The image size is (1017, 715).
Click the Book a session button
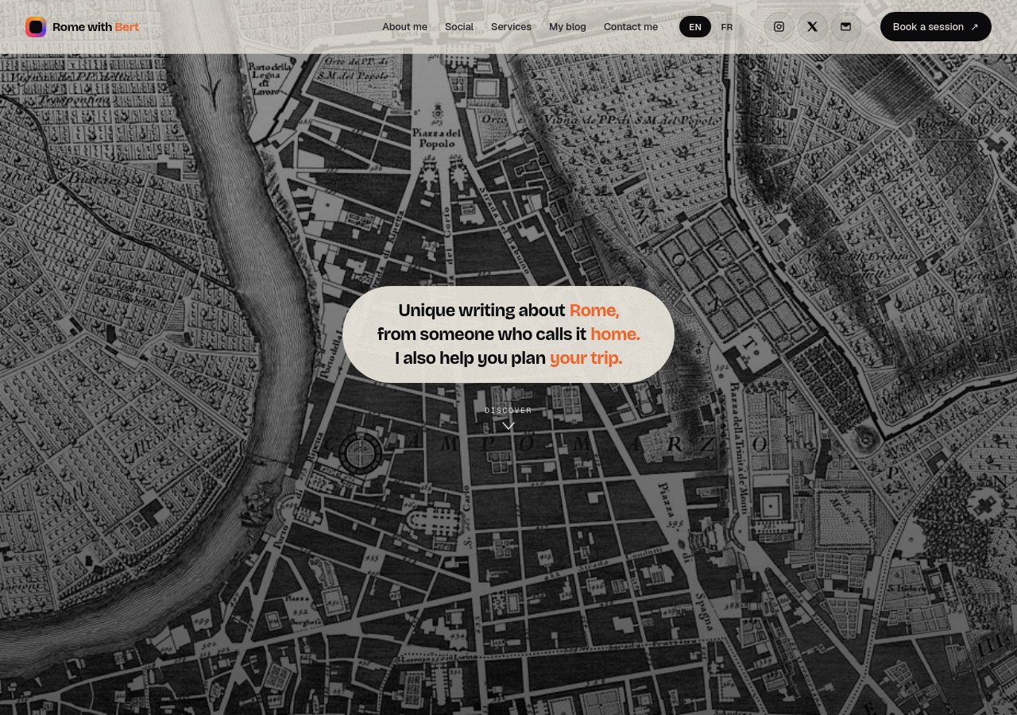[936, 27]
